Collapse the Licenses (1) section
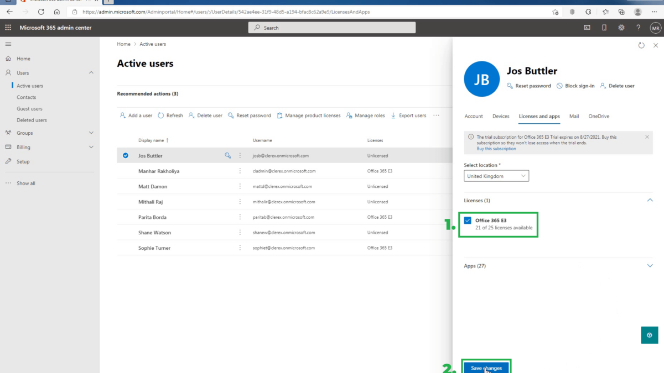This screenshot has height=373, width=664. [x=650, y=201]
